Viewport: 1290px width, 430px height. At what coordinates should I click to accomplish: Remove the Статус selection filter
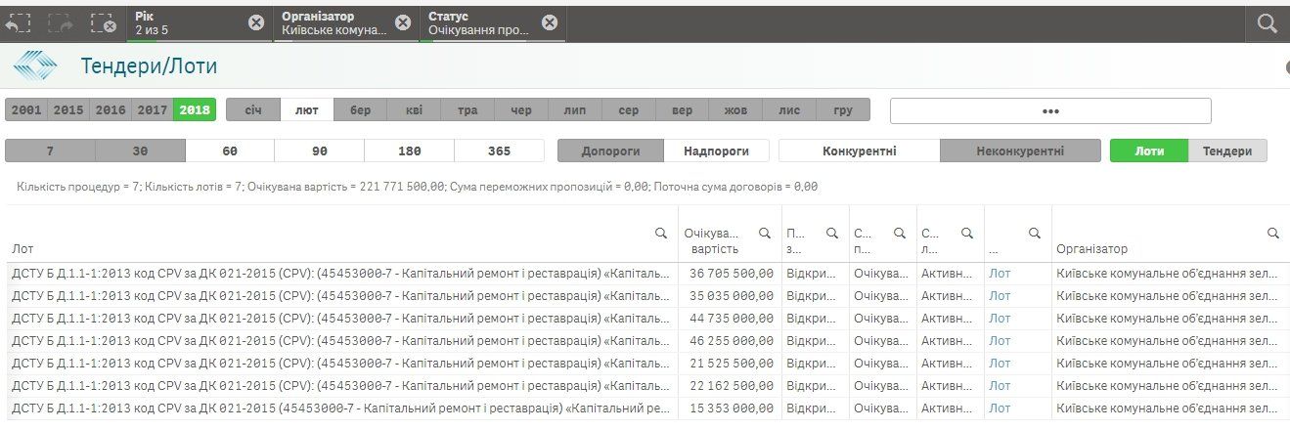point(550,22)
